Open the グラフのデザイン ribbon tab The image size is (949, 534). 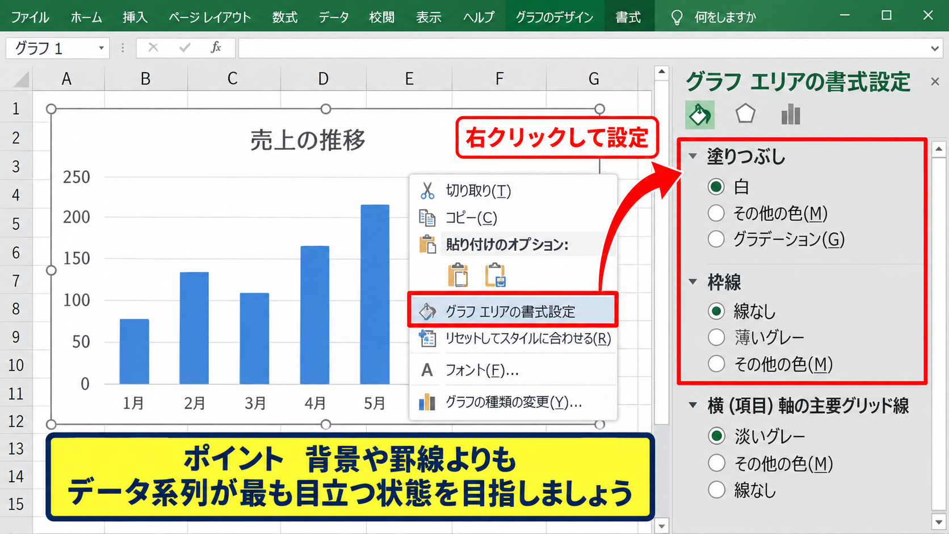click(555, 17)
